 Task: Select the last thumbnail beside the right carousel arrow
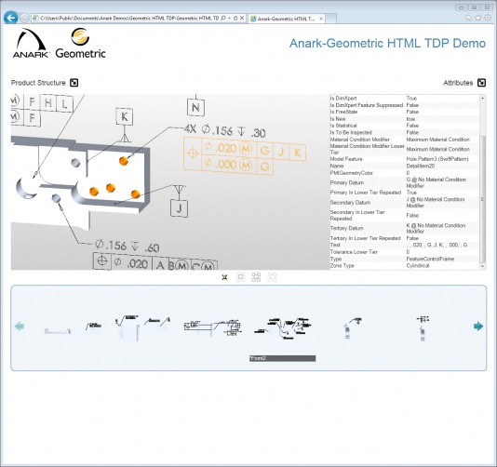click(423, 328)
